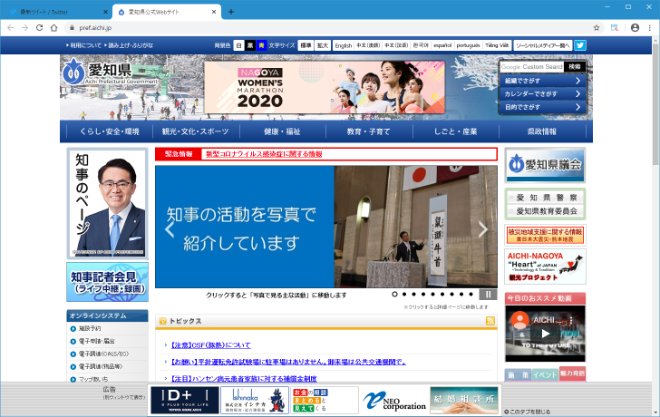Switch site language to Tiếng Việt

(497, 45)
